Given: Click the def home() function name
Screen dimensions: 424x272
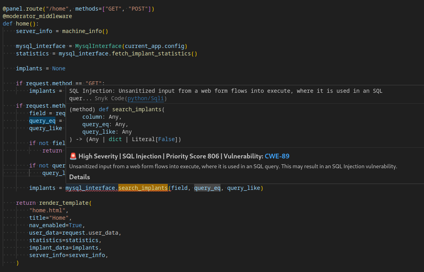Looking at the screenshot, I should coord(22,24).
